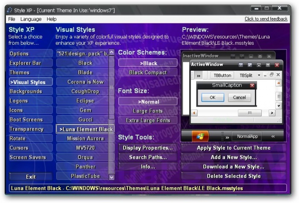Image resolution: width=299 pixels, height=203 pixels.
Task: Click Download a New Style
Action: coord(234,167)
